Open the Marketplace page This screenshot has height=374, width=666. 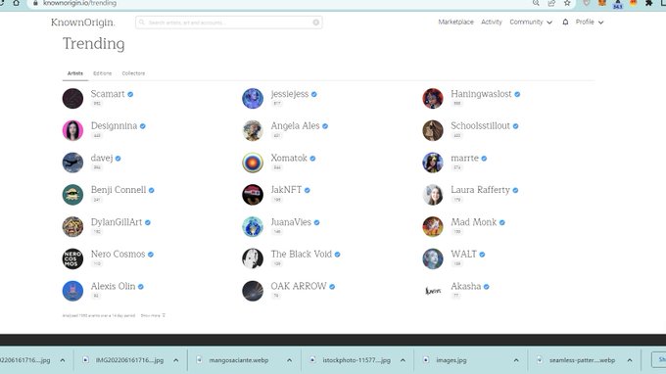(455, 23)
